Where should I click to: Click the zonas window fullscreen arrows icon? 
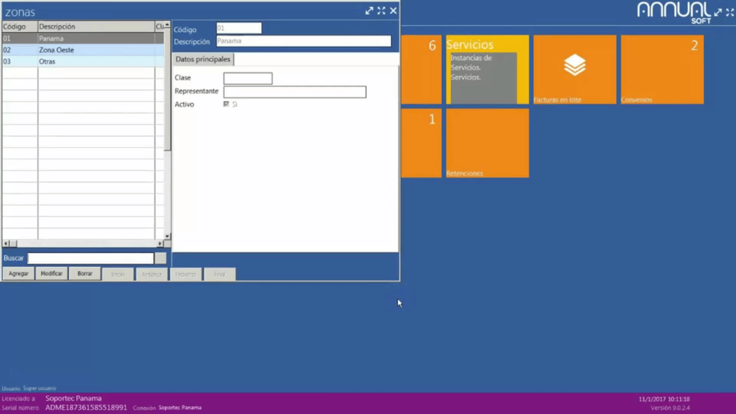[381, 11]
